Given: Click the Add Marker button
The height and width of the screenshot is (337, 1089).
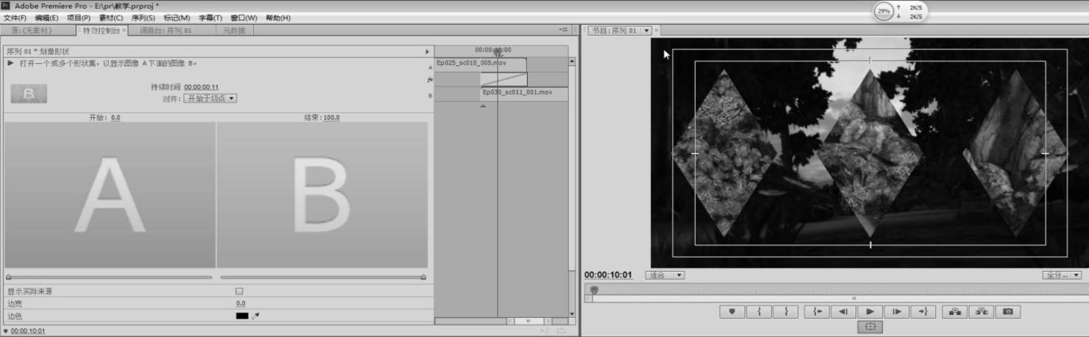Looking at the screenshot, I should (731, 312).
